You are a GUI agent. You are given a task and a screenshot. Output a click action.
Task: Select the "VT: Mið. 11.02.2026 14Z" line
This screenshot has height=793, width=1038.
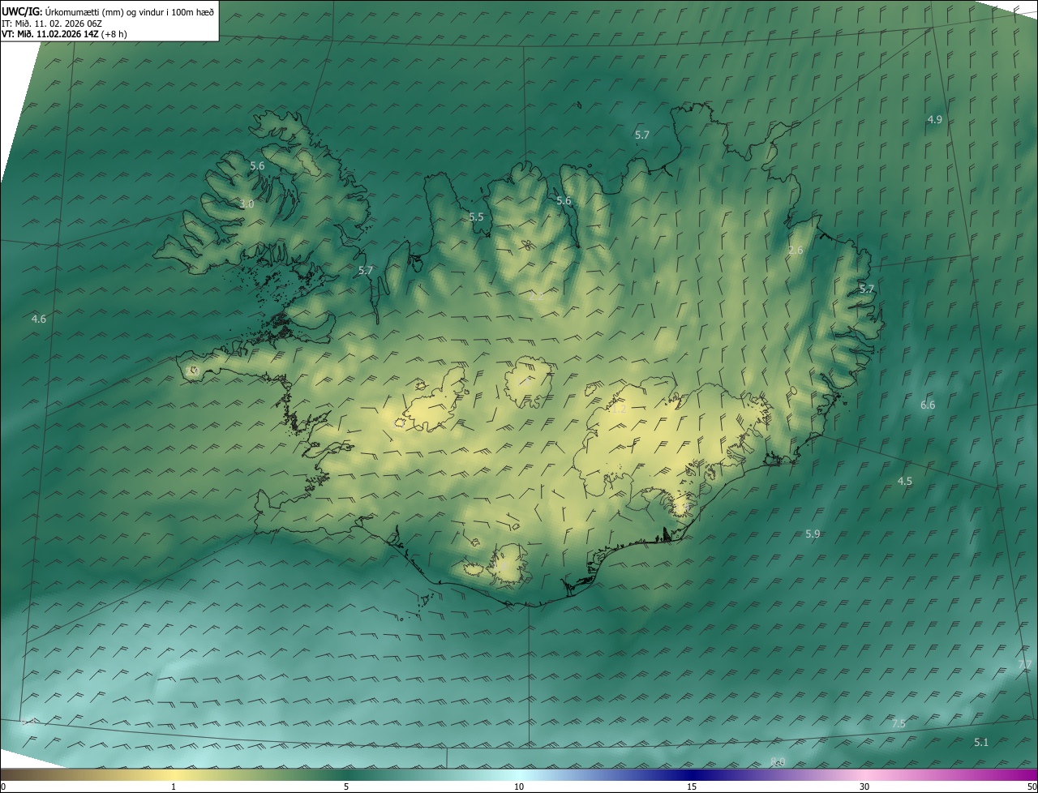(x=49, y=34)
